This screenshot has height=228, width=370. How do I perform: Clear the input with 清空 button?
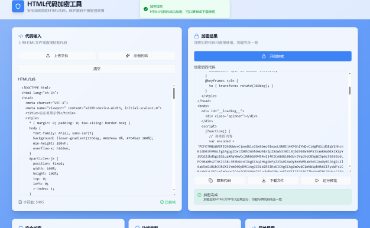tap(97, 69)
